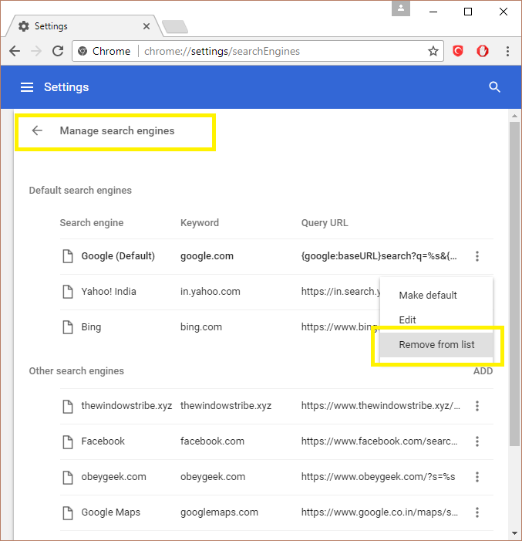The image size is (522, 541).
Task: Open more actions for thewindowstribe.xyz
Action: coord(477,406)
